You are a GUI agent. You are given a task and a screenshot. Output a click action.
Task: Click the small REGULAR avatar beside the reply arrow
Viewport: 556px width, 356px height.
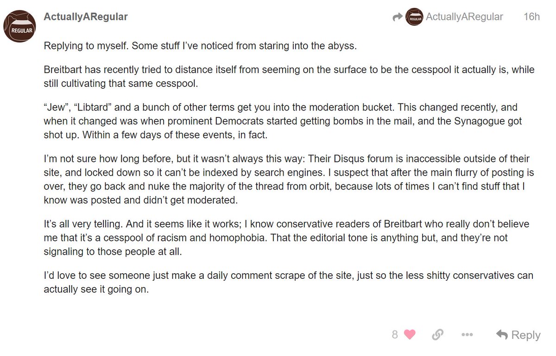(414, 17)
